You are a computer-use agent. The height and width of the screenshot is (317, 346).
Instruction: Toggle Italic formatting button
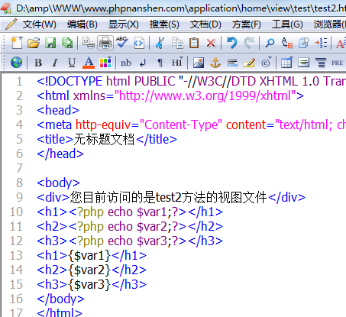click(x=55, y=63)
